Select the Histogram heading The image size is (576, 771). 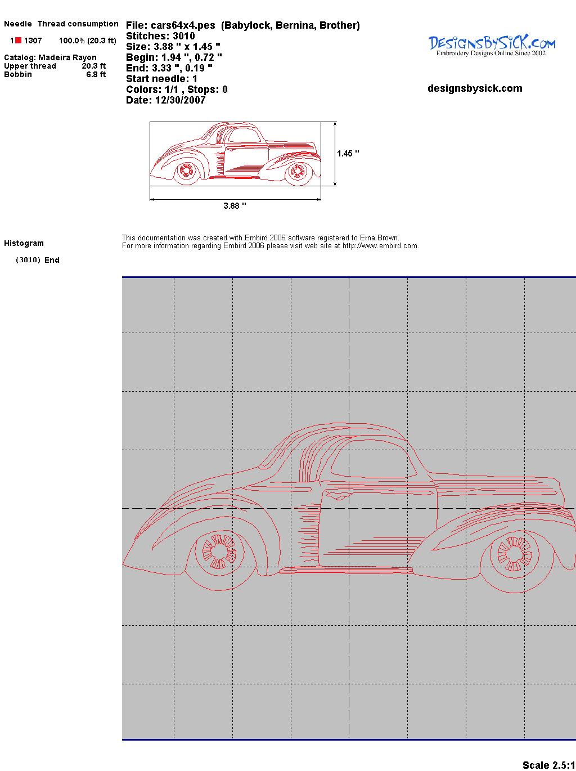pos(24,243)
